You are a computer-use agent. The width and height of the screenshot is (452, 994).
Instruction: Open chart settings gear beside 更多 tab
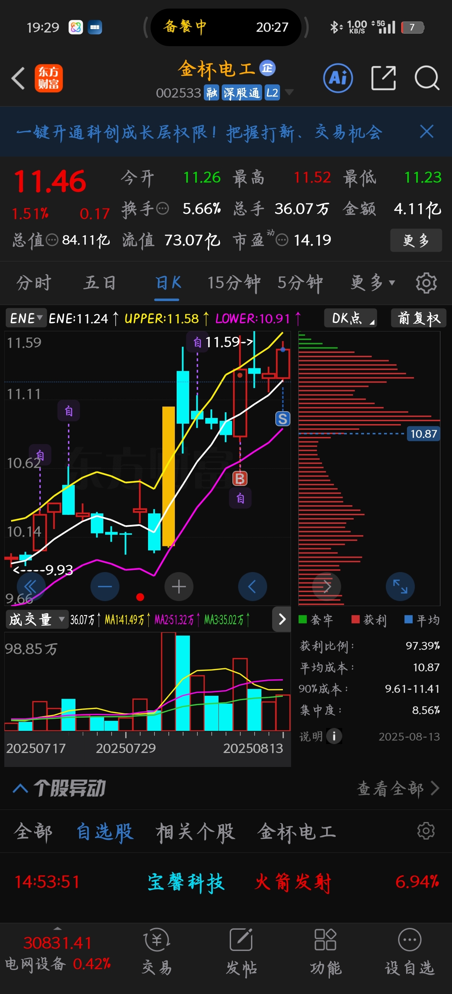(426, 283)
